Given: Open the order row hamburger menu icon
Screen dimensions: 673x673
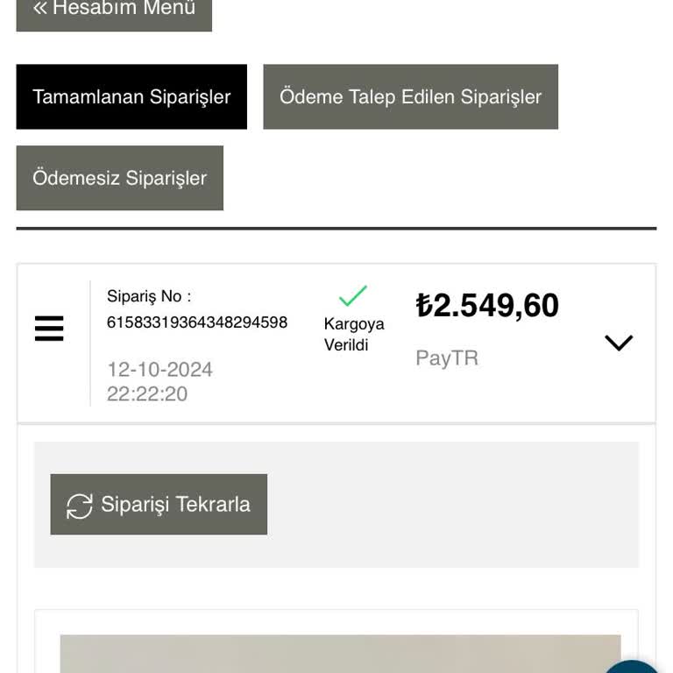Looking at the screenshot, I should (49, 329).
